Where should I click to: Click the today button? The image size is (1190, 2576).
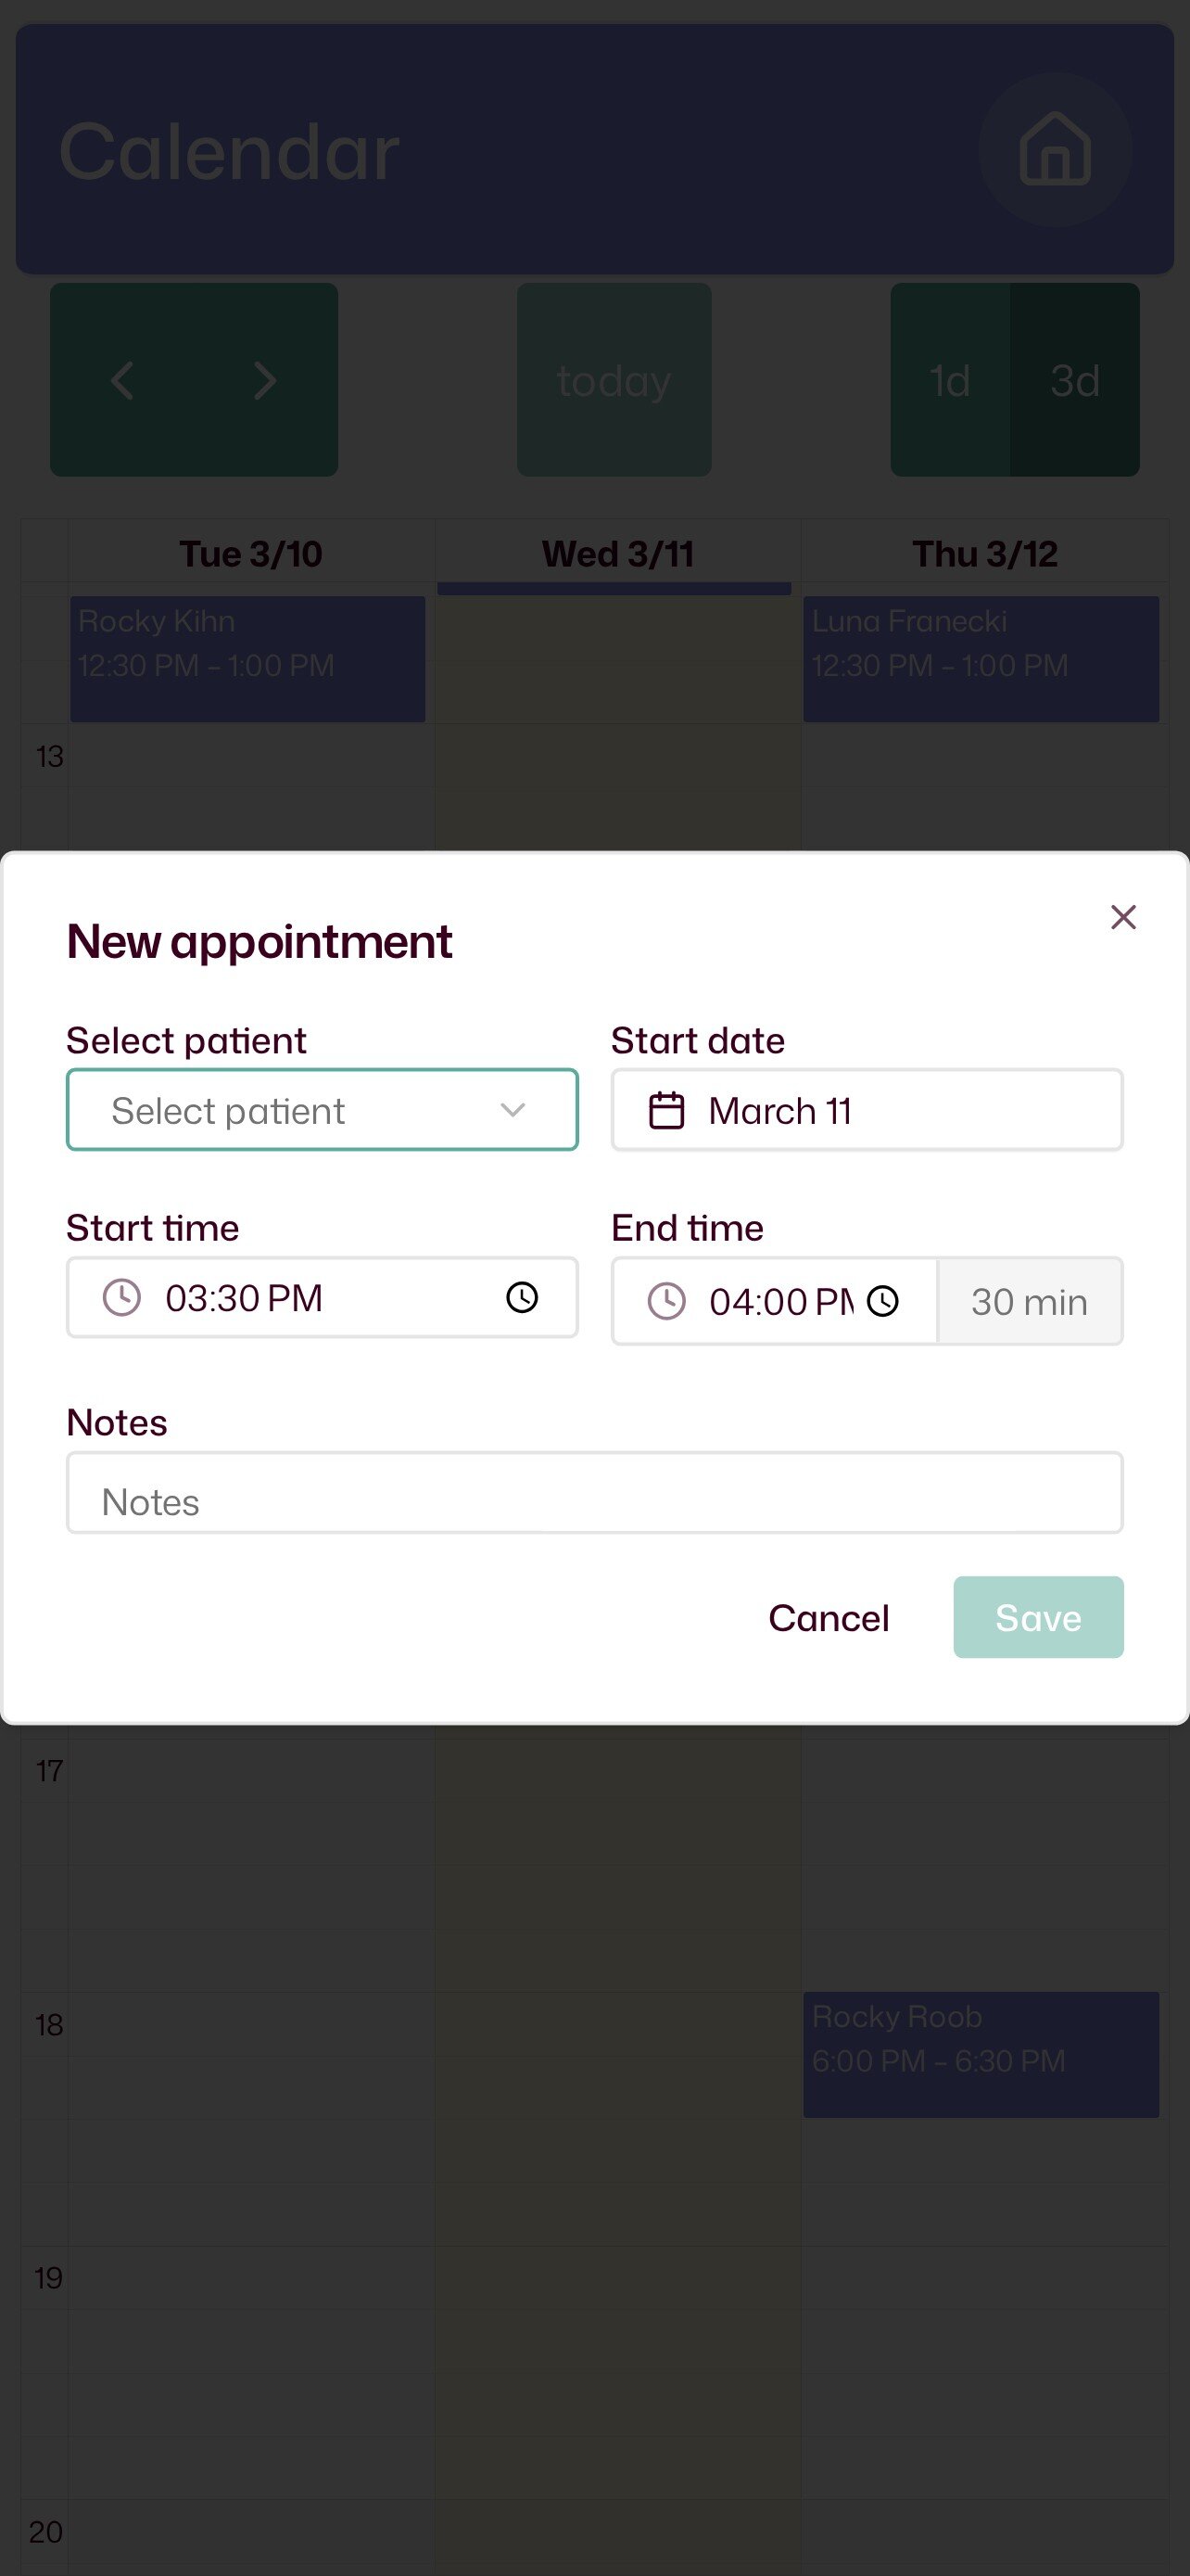click(x=614, y=381)
